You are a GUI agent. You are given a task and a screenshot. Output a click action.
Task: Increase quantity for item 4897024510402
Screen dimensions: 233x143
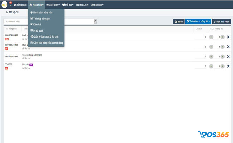[222, 47]
